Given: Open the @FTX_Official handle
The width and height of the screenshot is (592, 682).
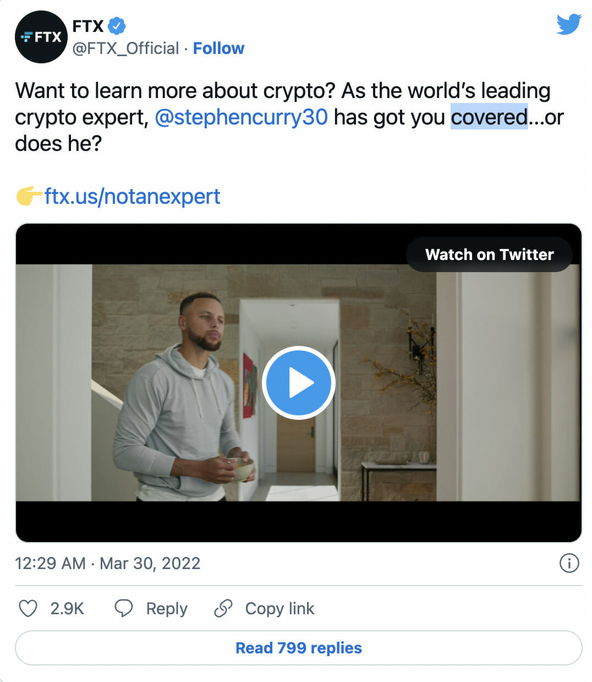Looking at the screenshot, I should [125, 48].
